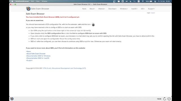Click the keyboard input source icon
This screenshot has height=101, width=181.
click(139, 1)
